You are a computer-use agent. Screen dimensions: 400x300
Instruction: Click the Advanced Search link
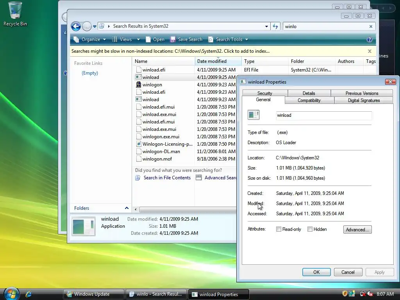point(220,178)
